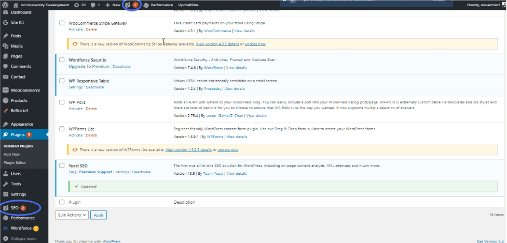Click the Description column footer label

click(184, 202)
